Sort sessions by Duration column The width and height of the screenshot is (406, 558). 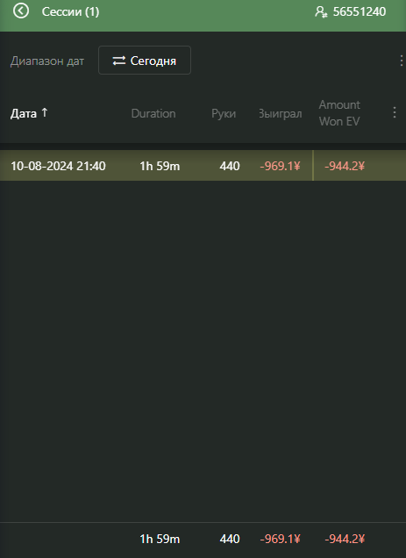point(153,113)
